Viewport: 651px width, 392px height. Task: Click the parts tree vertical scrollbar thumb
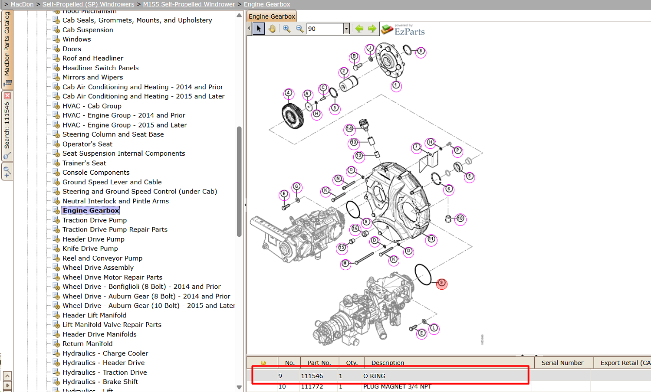[239, 181]
